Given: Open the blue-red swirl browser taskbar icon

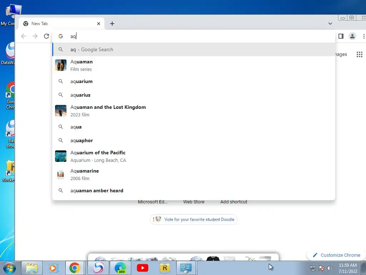Looking at the screenshot, I should click(98, 268).
